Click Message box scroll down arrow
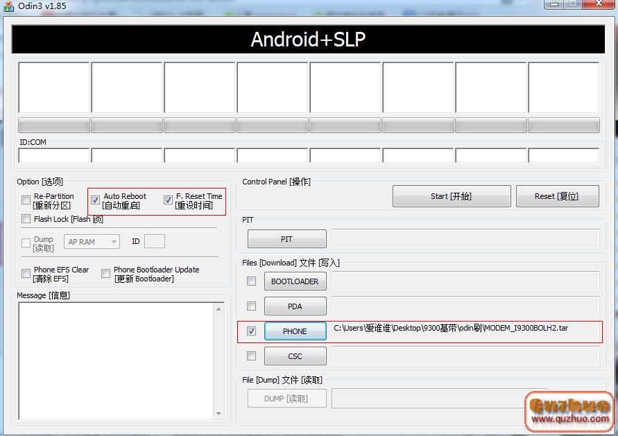Viewport: 618px width, 436px height. [x=218, y=414]
